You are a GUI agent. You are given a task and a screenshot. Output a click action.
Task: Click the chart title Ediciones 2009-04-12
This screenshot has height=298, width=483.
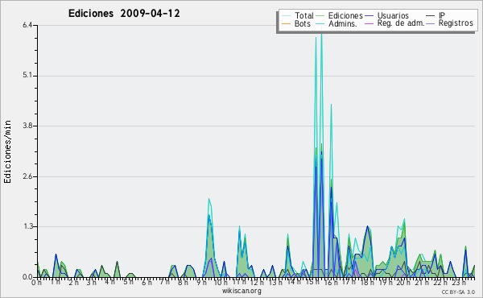pyautogui.click(x=124, y=14)
